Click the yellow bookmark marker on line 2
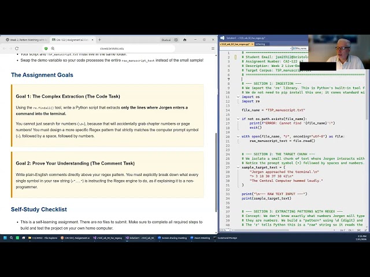 pyautogui.click(x=235, y=57)
